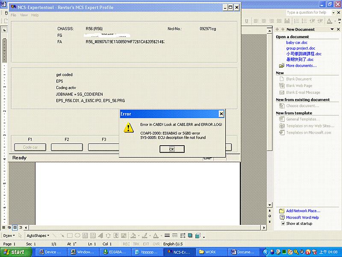Open baby car.doc from task pane

pos(297,43)
